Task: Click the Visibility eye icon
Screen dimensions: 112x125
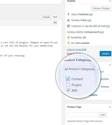Action: coord(68,20)
